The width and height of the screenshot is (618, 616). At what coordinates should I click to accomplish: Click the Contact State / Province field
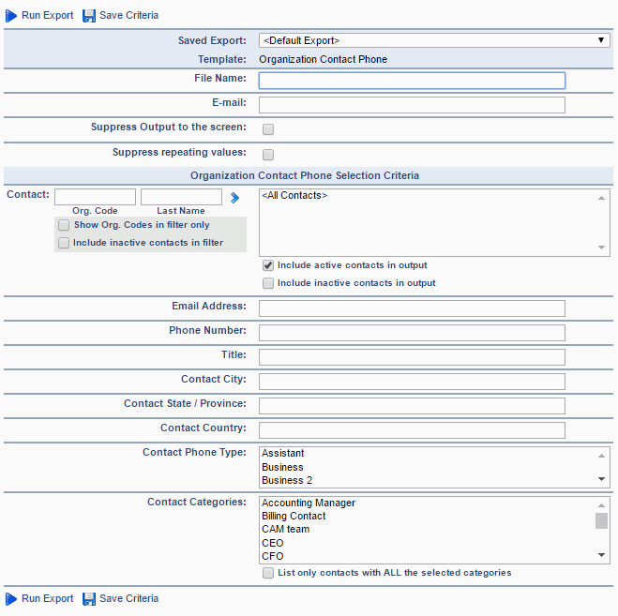point(412,406)
